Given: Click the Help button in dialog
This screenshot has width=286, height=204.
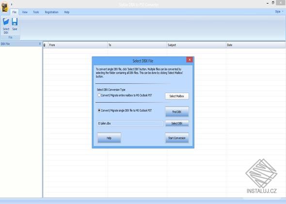Looking at the screenshot, I should tap(109, 138).
